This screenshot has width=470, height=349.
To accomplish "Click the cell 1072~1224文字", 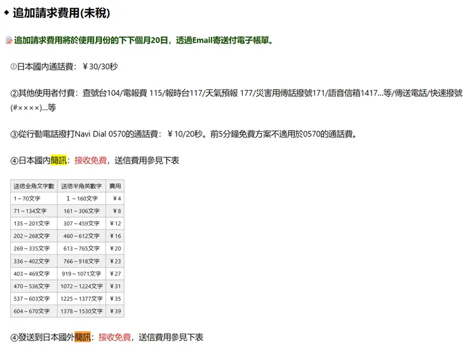I will click(x=81, y=286).
